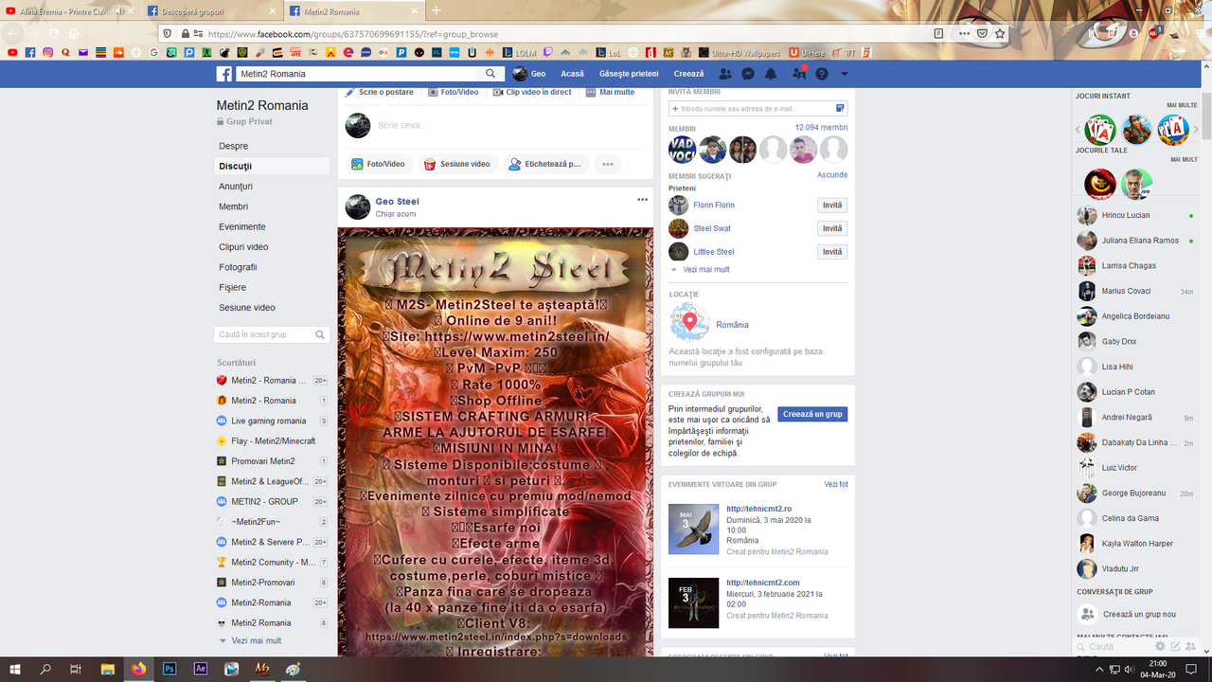Open the Instagram shortcut in the bookmarks bar
The image size is (1212, 682).
coord(48,52)
